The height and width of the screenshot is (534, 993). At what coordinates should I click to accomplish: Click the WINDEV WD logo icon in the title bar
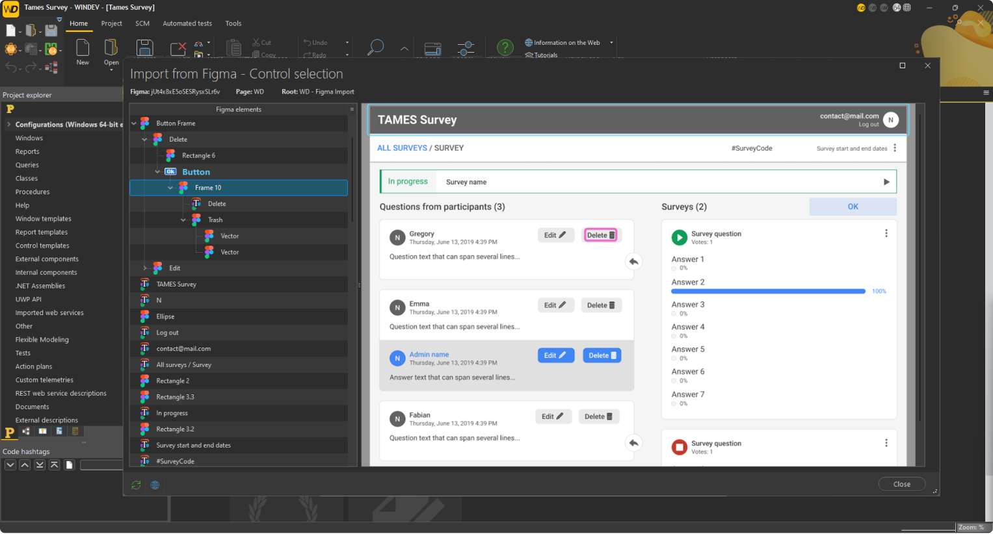[10, 8]
